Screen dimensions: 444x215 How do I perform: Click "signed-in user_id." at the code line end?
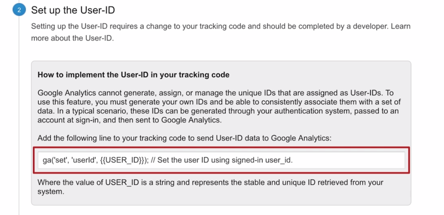point(262,160)
